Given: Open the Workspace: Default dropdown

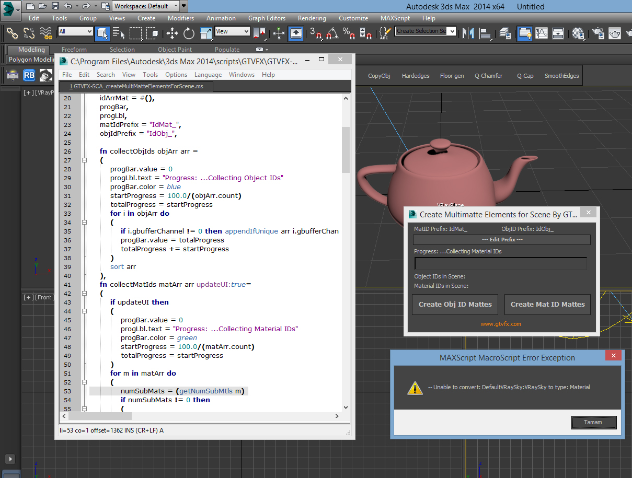Looking at the screenshot, I should click(145, 6).
